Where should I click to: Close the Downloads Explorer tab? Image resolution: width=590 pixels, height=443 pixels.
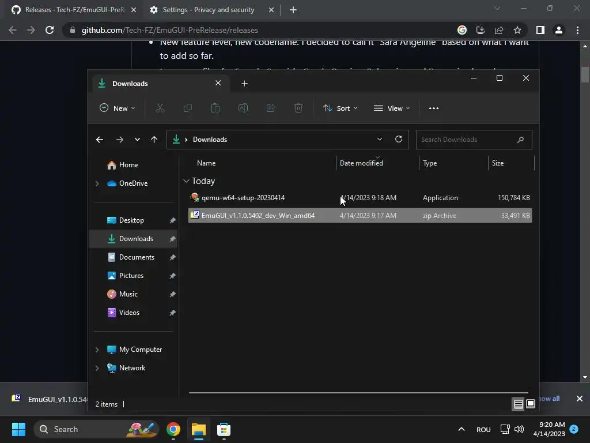coord(218,83)
